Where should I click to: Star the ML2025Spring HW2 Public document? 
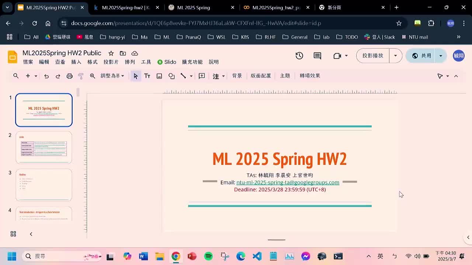(111, 53)
